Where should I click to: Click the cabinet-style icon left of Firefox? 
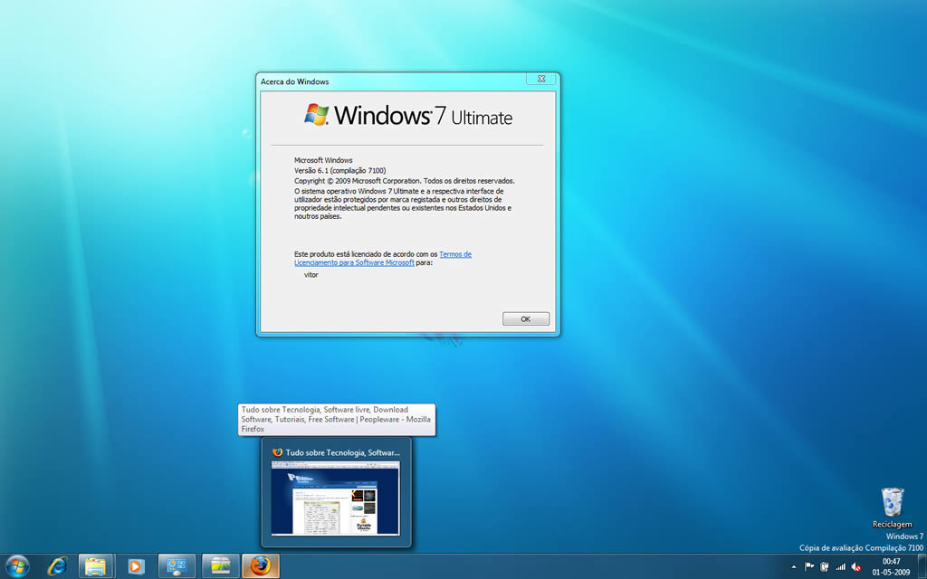(x=220, y=566)
